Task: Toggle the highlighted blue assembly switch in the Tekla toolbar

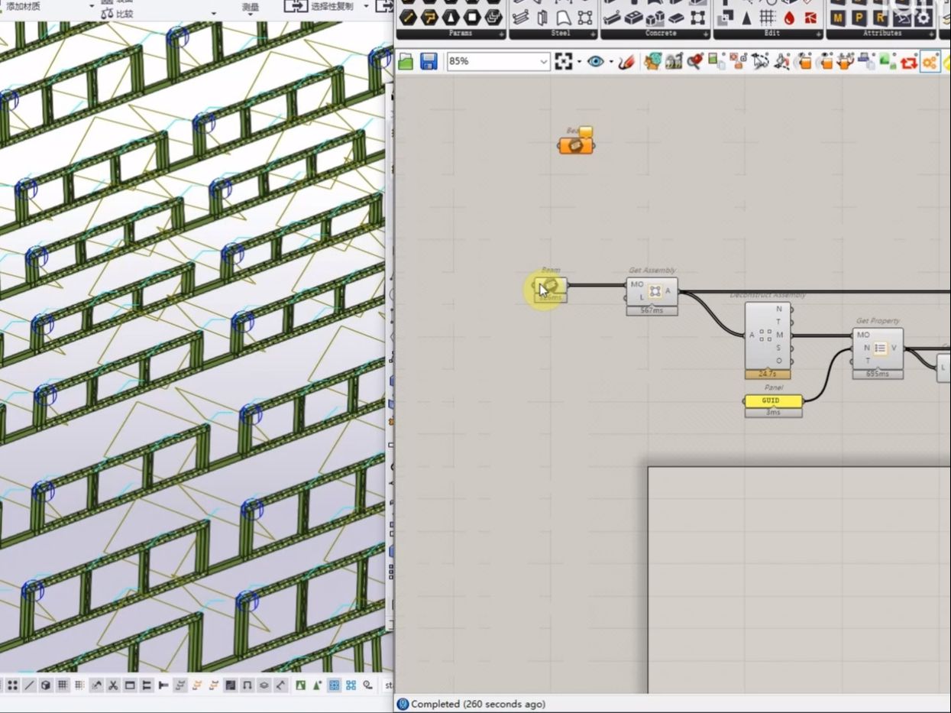Action: 334,685
